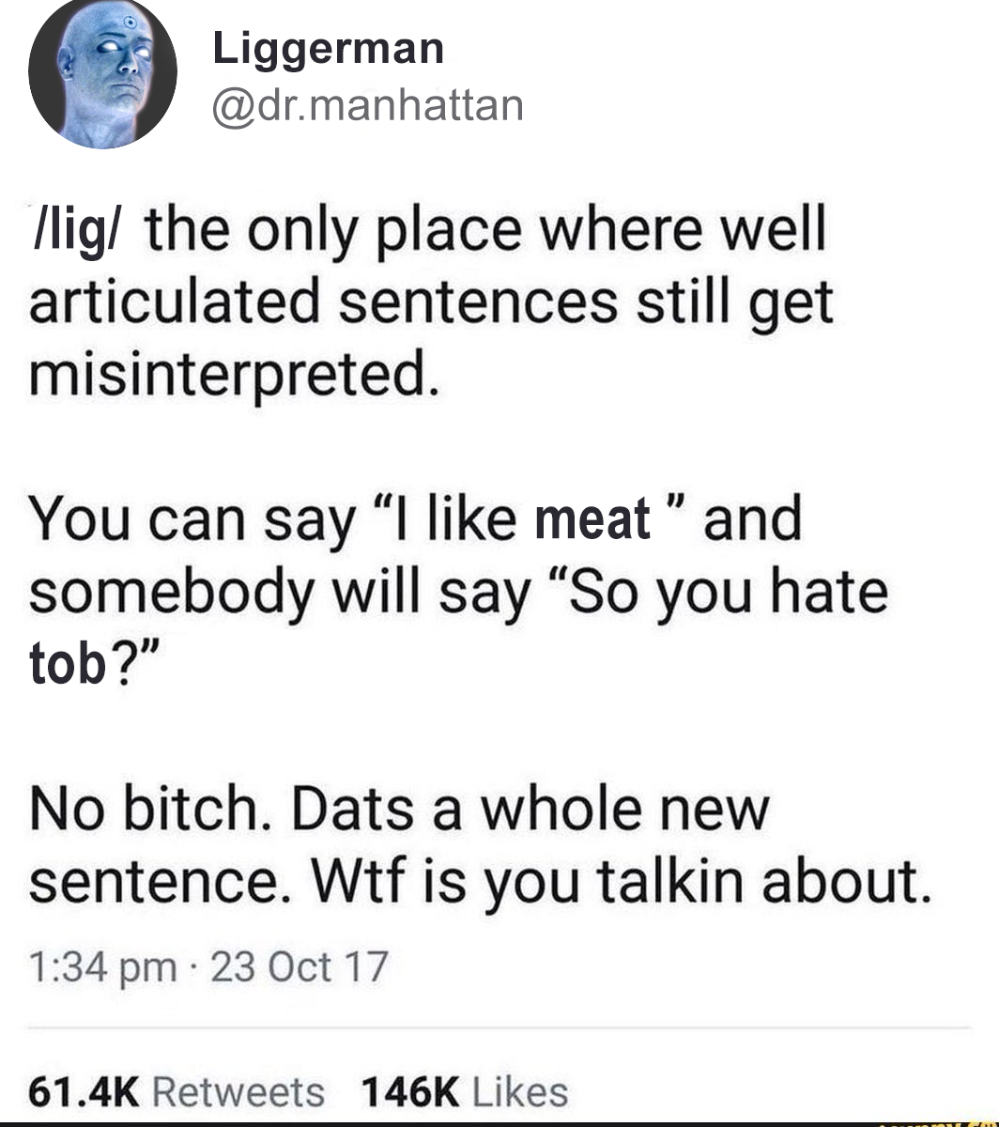Click the @dr.manhattan handle
999x1127 pixels.
pos(367,105)
